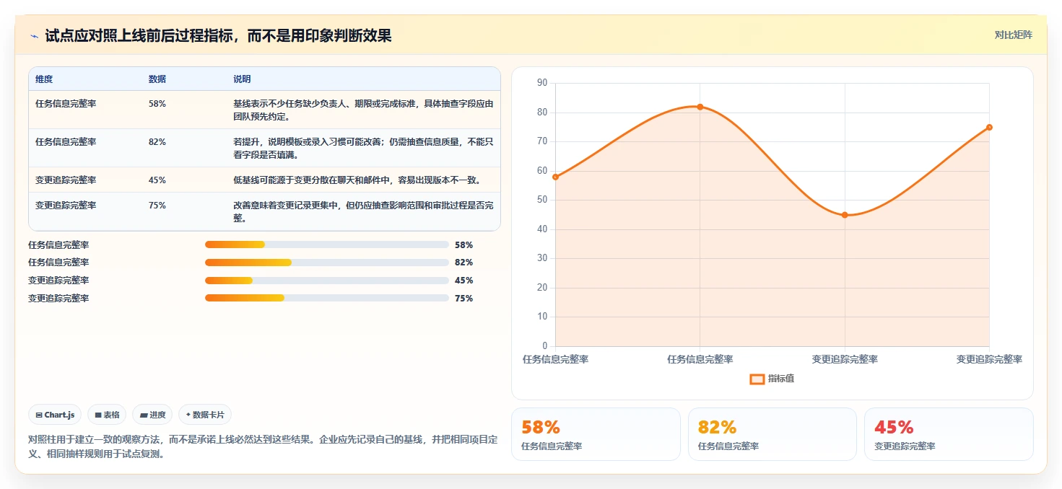Click the y-axis label 90
Viewport: 1062px width, 489px height.
tap(542, 84)
